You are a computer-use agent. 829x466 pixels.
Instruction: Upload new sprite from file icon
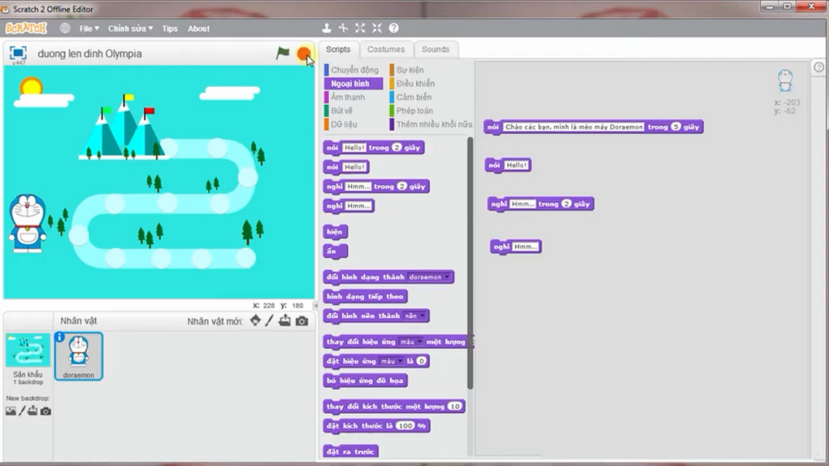click(284, 321)
